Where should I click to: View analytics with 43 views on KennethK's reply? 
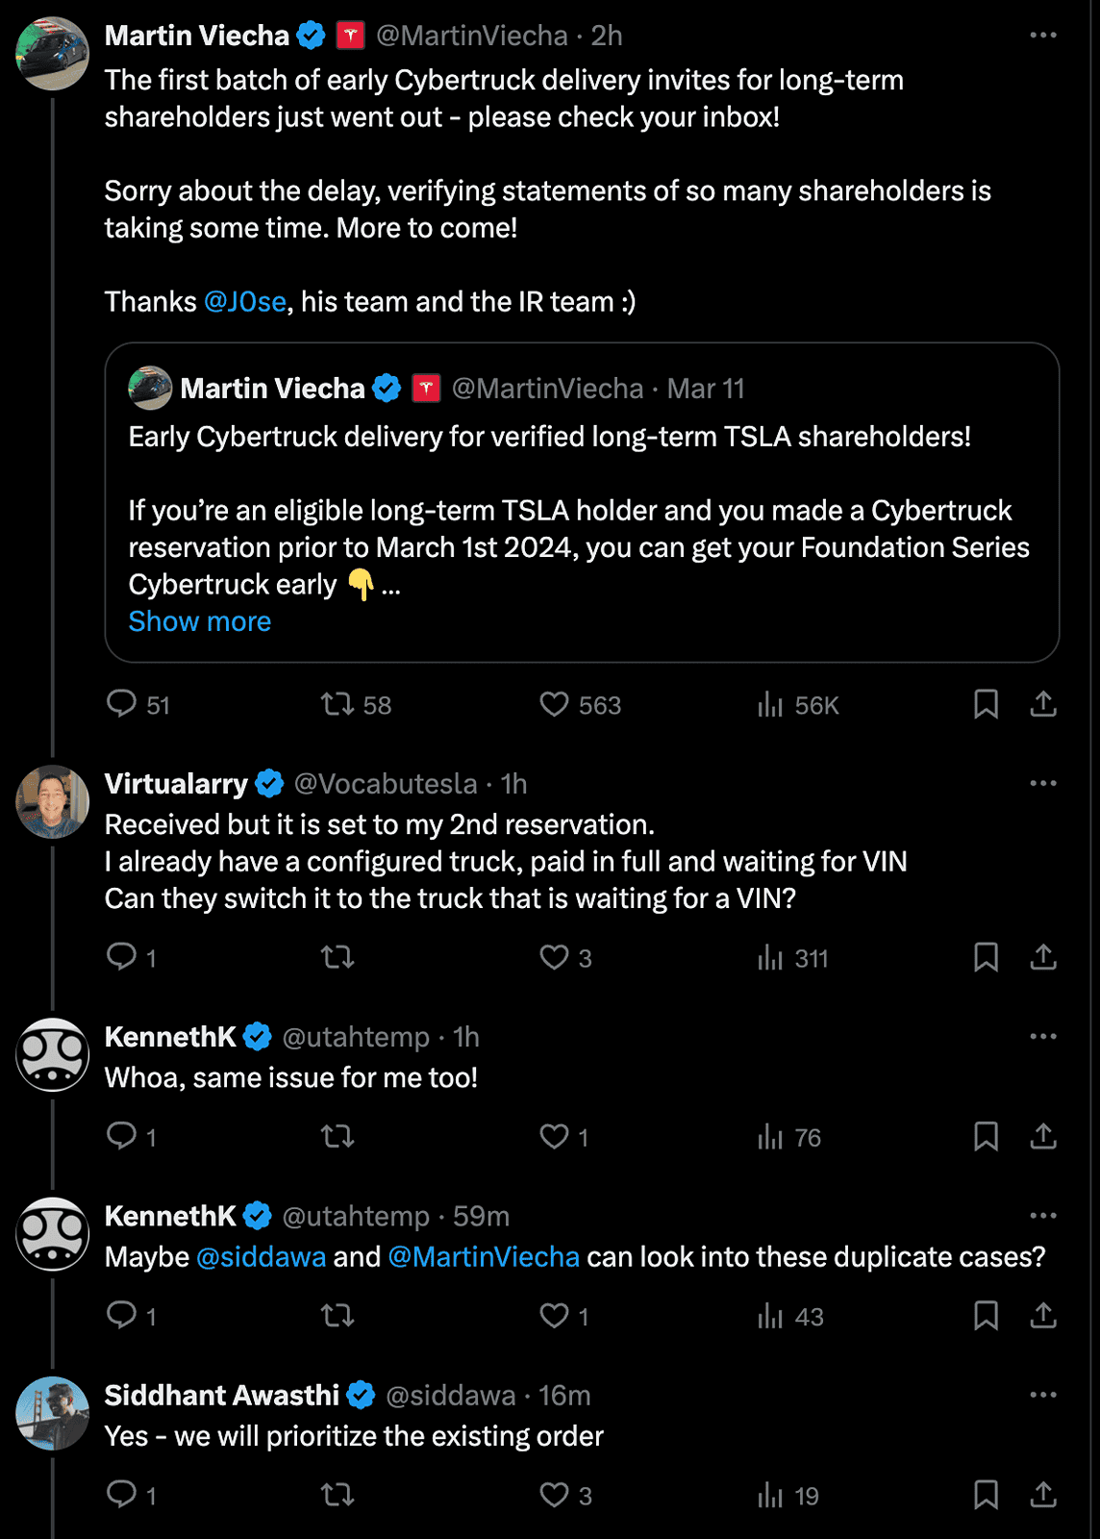click(x=790, y=1316)
